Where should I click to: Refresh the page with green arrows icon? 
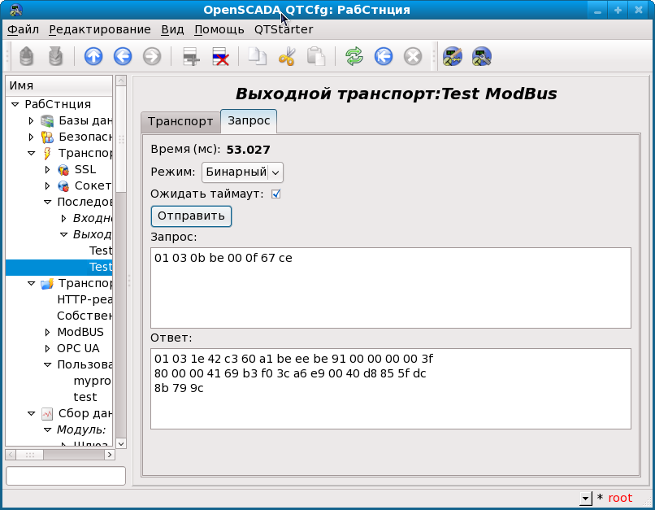[x=354, y=56]
